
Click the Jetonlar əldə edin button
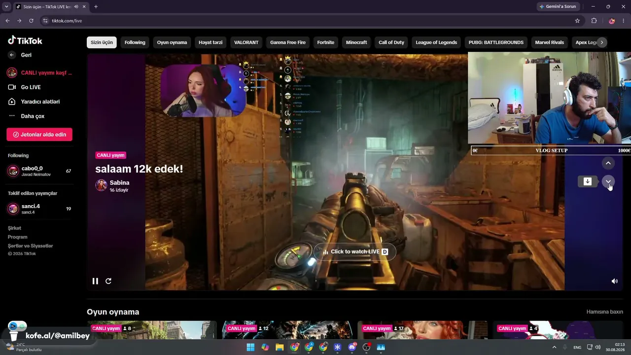(39, 135)
